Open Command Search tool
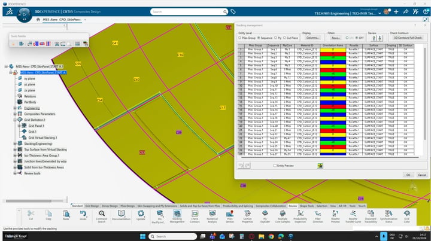This screenshot has width=431, height=241. [102, 213]
